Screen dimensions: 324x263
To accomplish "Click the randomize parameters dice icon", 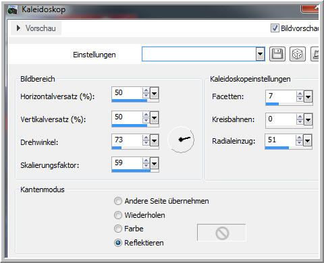I will [x=297, y=54].
